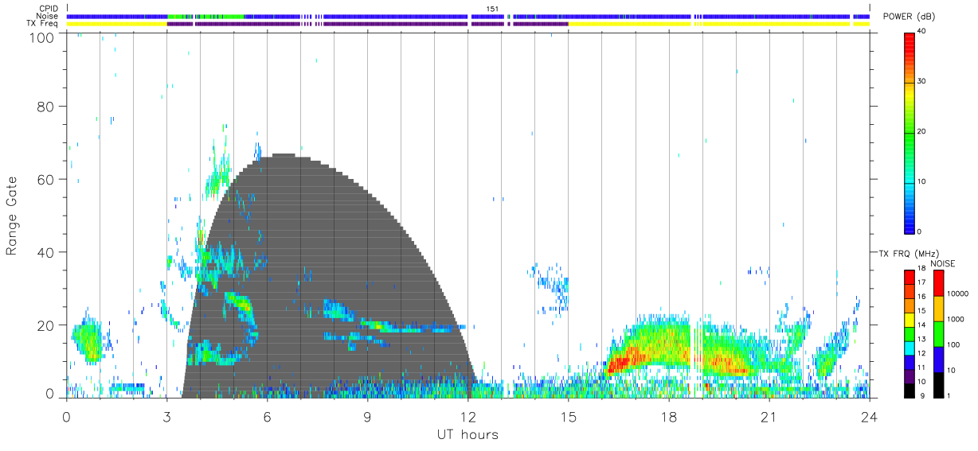Click the x-axis tick label '6'
This screenshot has width=978, height=451.
[x=267, y=417]
